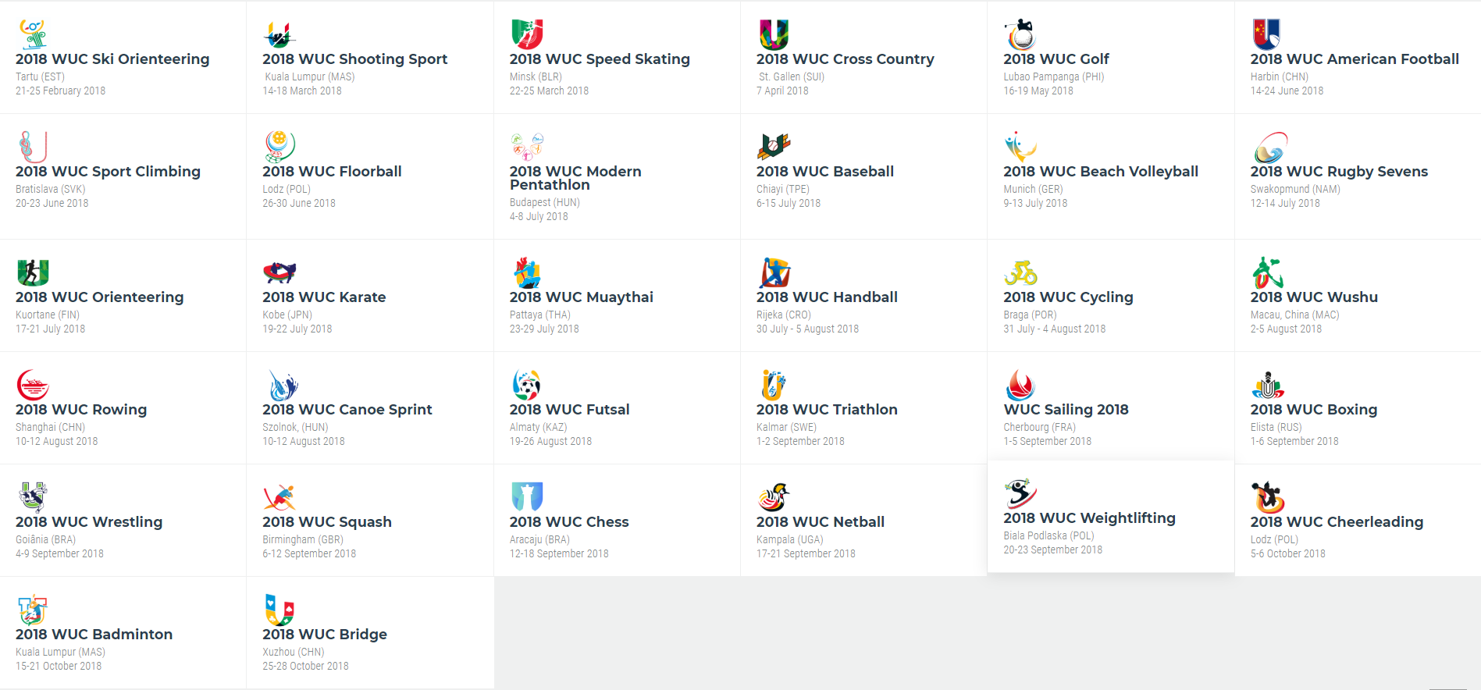Click the Golf event logo
The height and width of the screenshot is (690, 1481).
[x=1020, y=34]
